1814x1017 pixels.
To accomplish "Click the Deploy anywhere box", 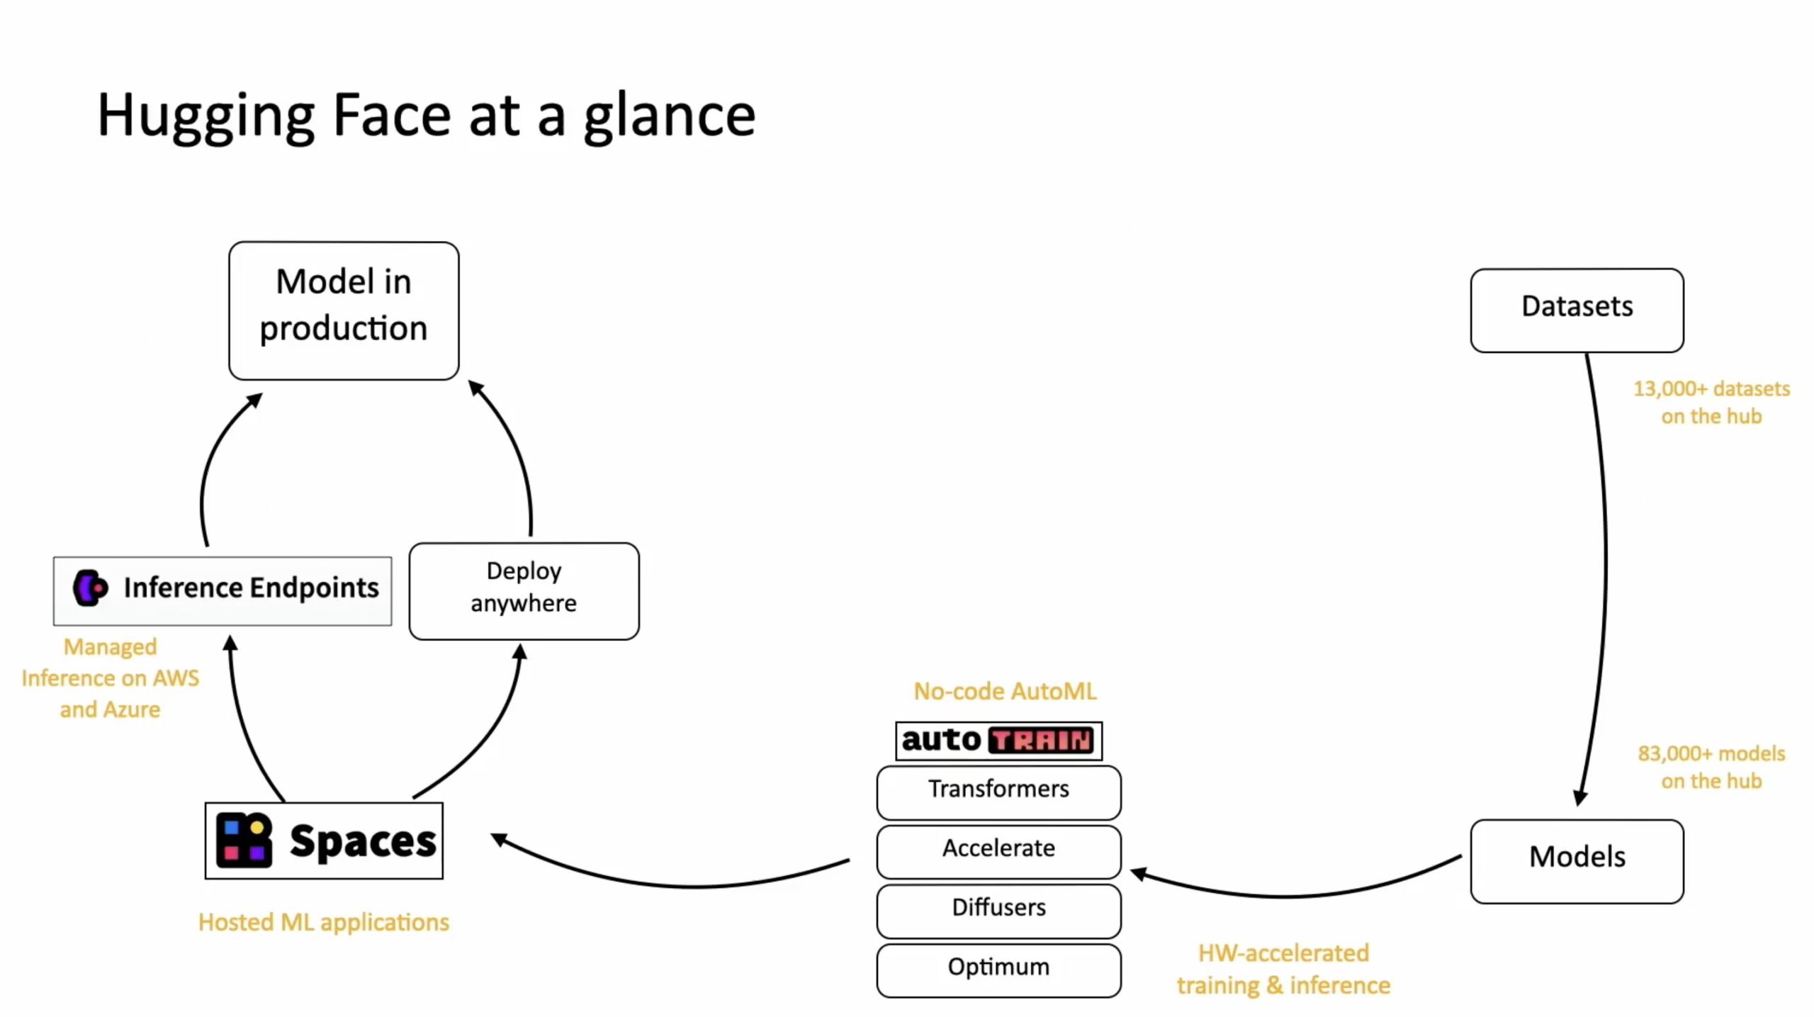I will pos(523,586).
